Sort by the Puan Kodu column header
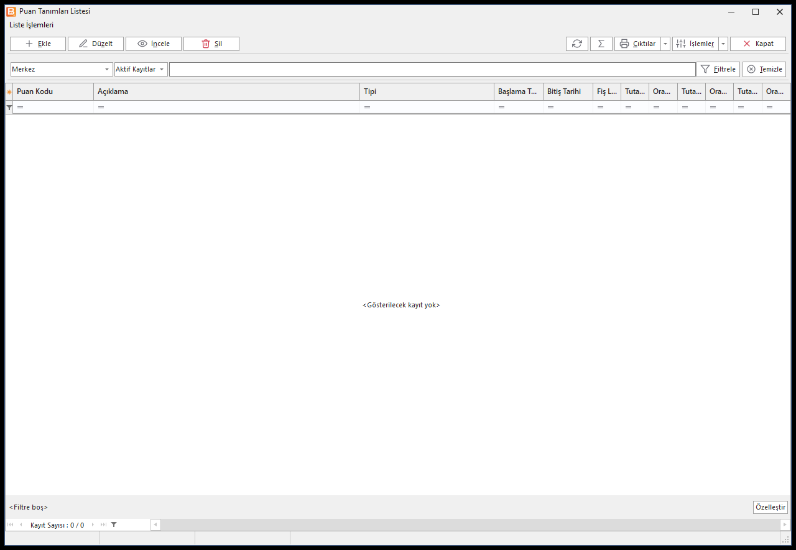 coord(53,91)
